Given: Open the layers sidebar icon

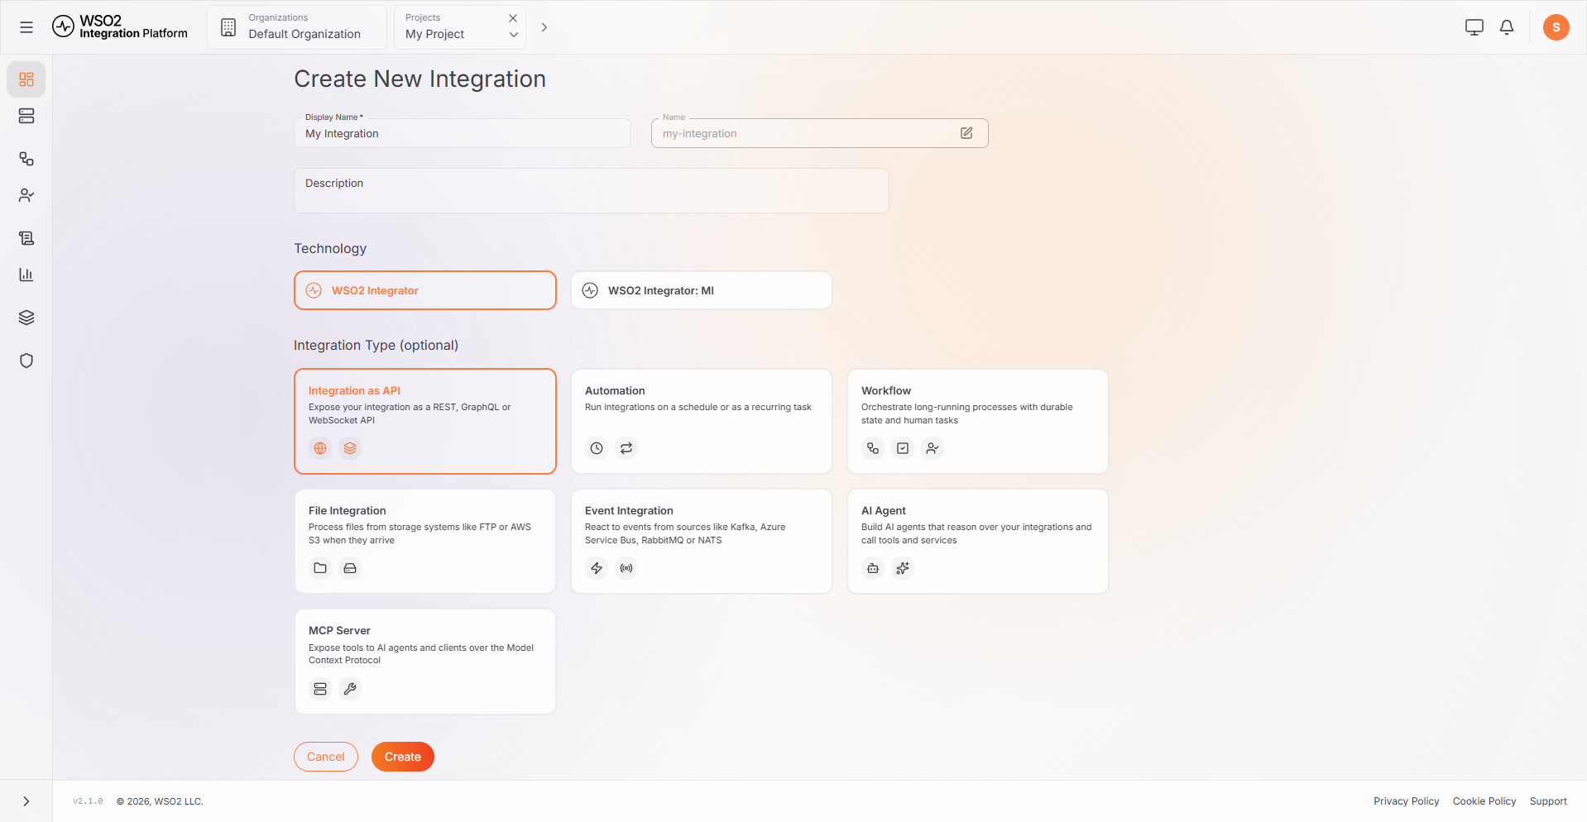Looking at the screenshot, I should (26, 318).
